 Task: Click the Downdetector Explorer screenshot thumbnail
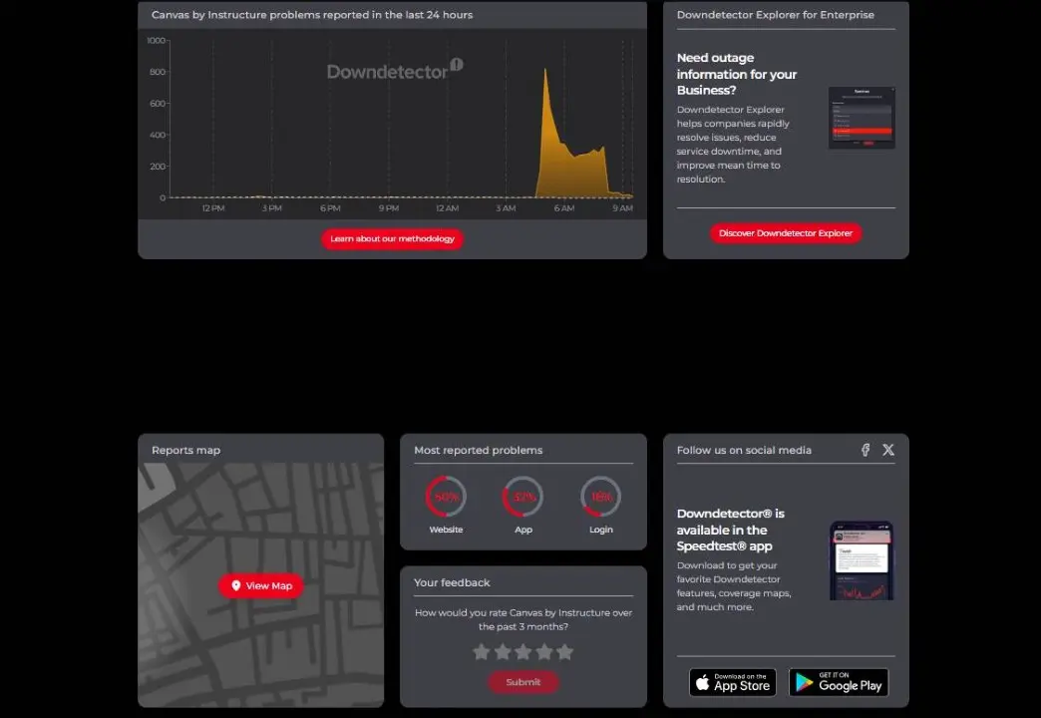(x=862, y=118)
